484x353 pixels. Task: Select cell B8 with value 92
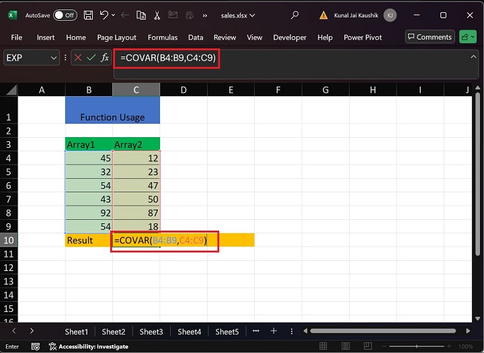click(x=89, y=212)
